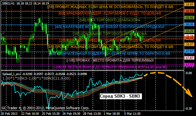
Task: Select the [7/8] level description text
Action: pyautogui.click(x=110, y=7)
